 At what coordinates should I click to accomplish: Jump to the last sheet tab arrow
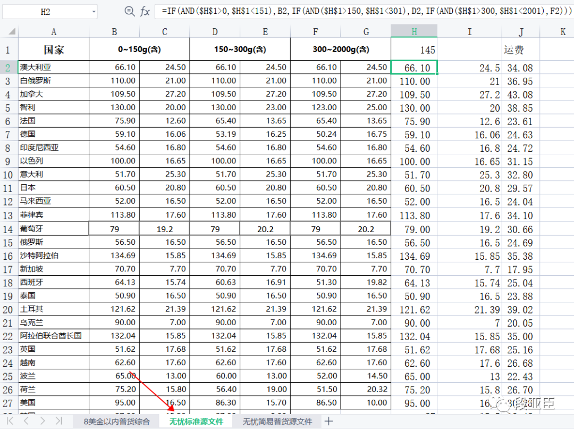click(58, 421)
